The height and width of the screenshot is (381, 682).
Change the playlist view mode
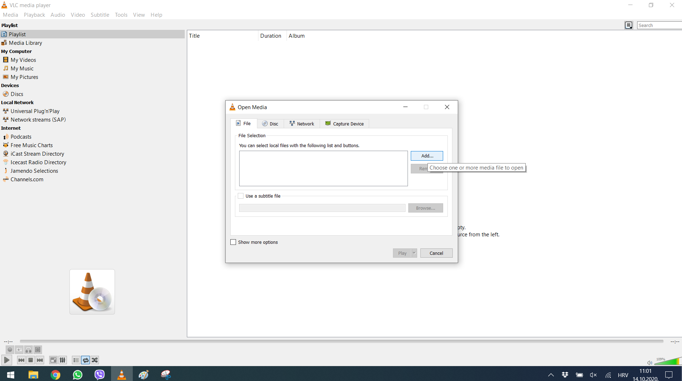coord(629,25)
